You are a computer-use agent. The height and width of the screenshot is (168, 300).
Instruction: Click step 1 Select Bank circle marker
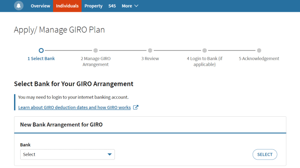click(41, 50)
